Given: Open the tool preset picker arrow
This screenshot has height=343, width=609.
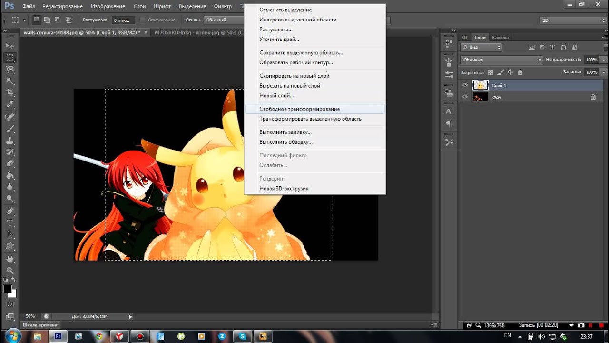Looking at the screenshot, I should pos(24,20).
